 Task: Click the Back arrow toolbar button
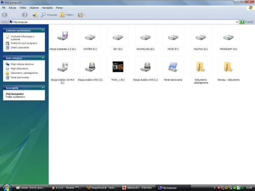point(5,15)
